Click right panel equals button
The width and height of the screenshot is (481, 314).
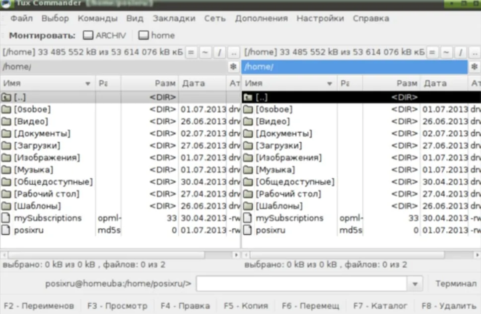(432, 52)
